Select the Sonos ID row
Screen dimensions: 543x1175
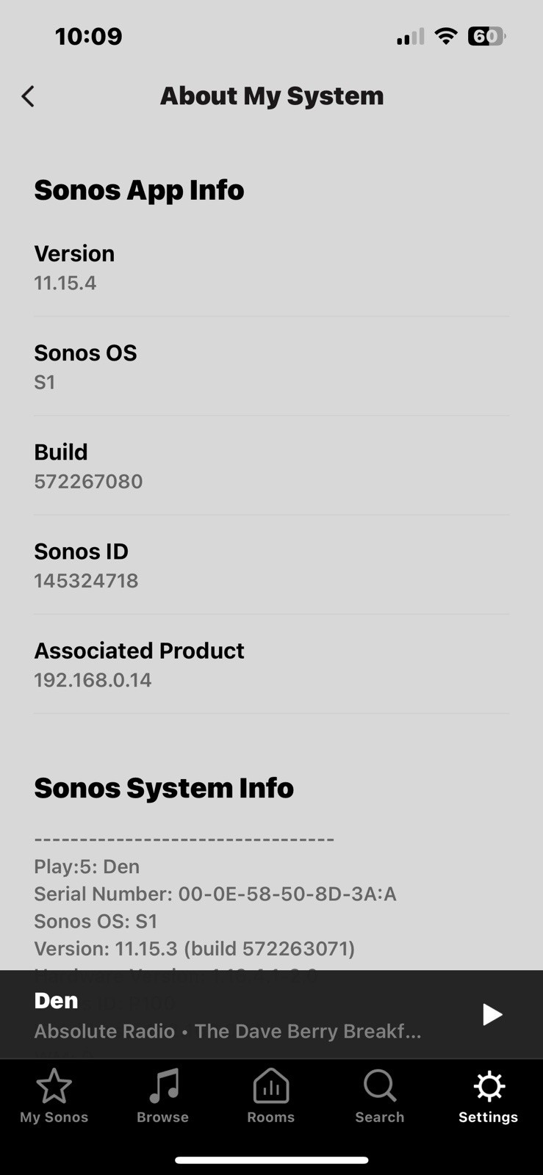[x=271, y=565]
